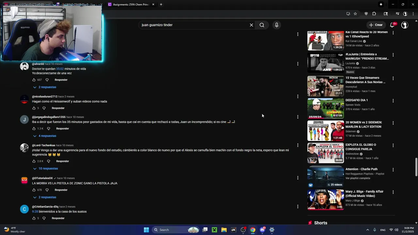This screenshot has width=418, height=235.
Task: Open the taskbar volume icon
Action: (396, 230)
